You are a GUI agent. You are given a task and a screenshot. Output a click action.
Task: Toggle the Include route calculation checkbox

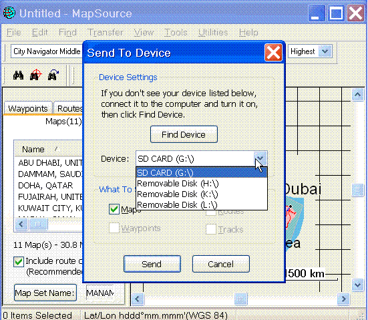click(x=19, y=262)
